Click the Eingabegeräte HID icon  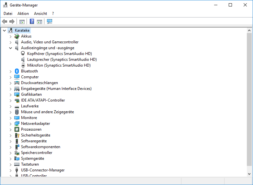(17, 89)
